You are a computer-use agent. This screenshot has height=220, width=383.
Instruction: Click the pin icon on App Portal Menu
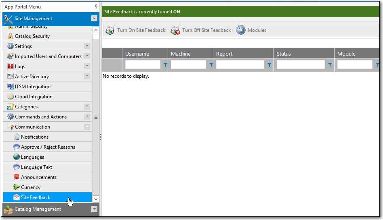tap(96, 7)
